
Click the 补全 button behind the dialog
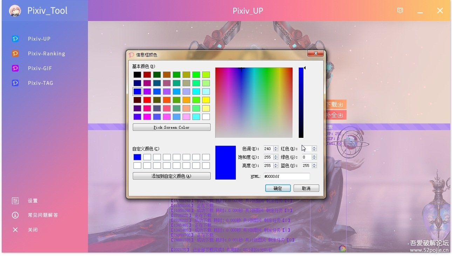point(336,115)
